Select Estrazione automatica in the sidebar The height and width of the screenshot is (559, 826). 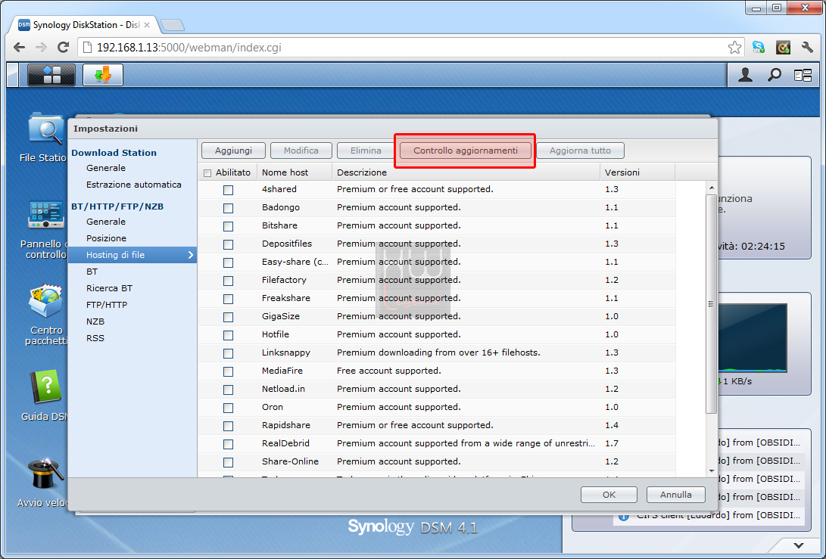[134, 185]
